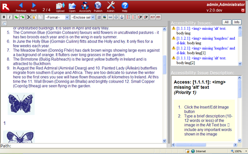Click left arrow of description horizontal scrollbar
248x154 pixels.
click(x=173, y=145)
